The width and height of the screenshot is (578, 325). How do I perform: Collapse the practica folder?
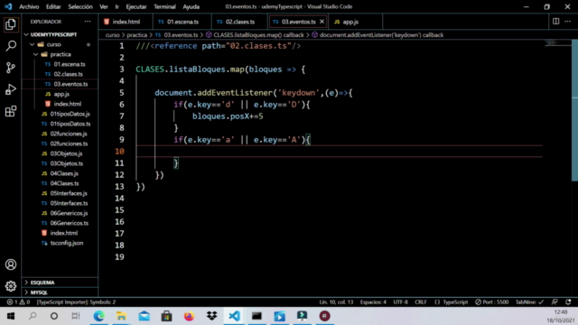(36, 54)
